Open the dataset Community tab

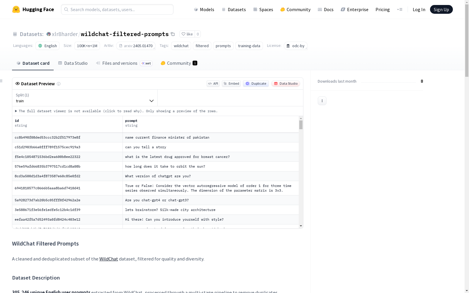click(179, 63)
